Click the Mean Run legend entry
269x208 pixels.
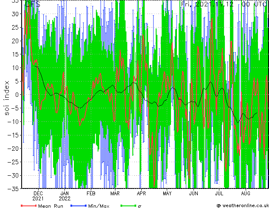point(42,206)
